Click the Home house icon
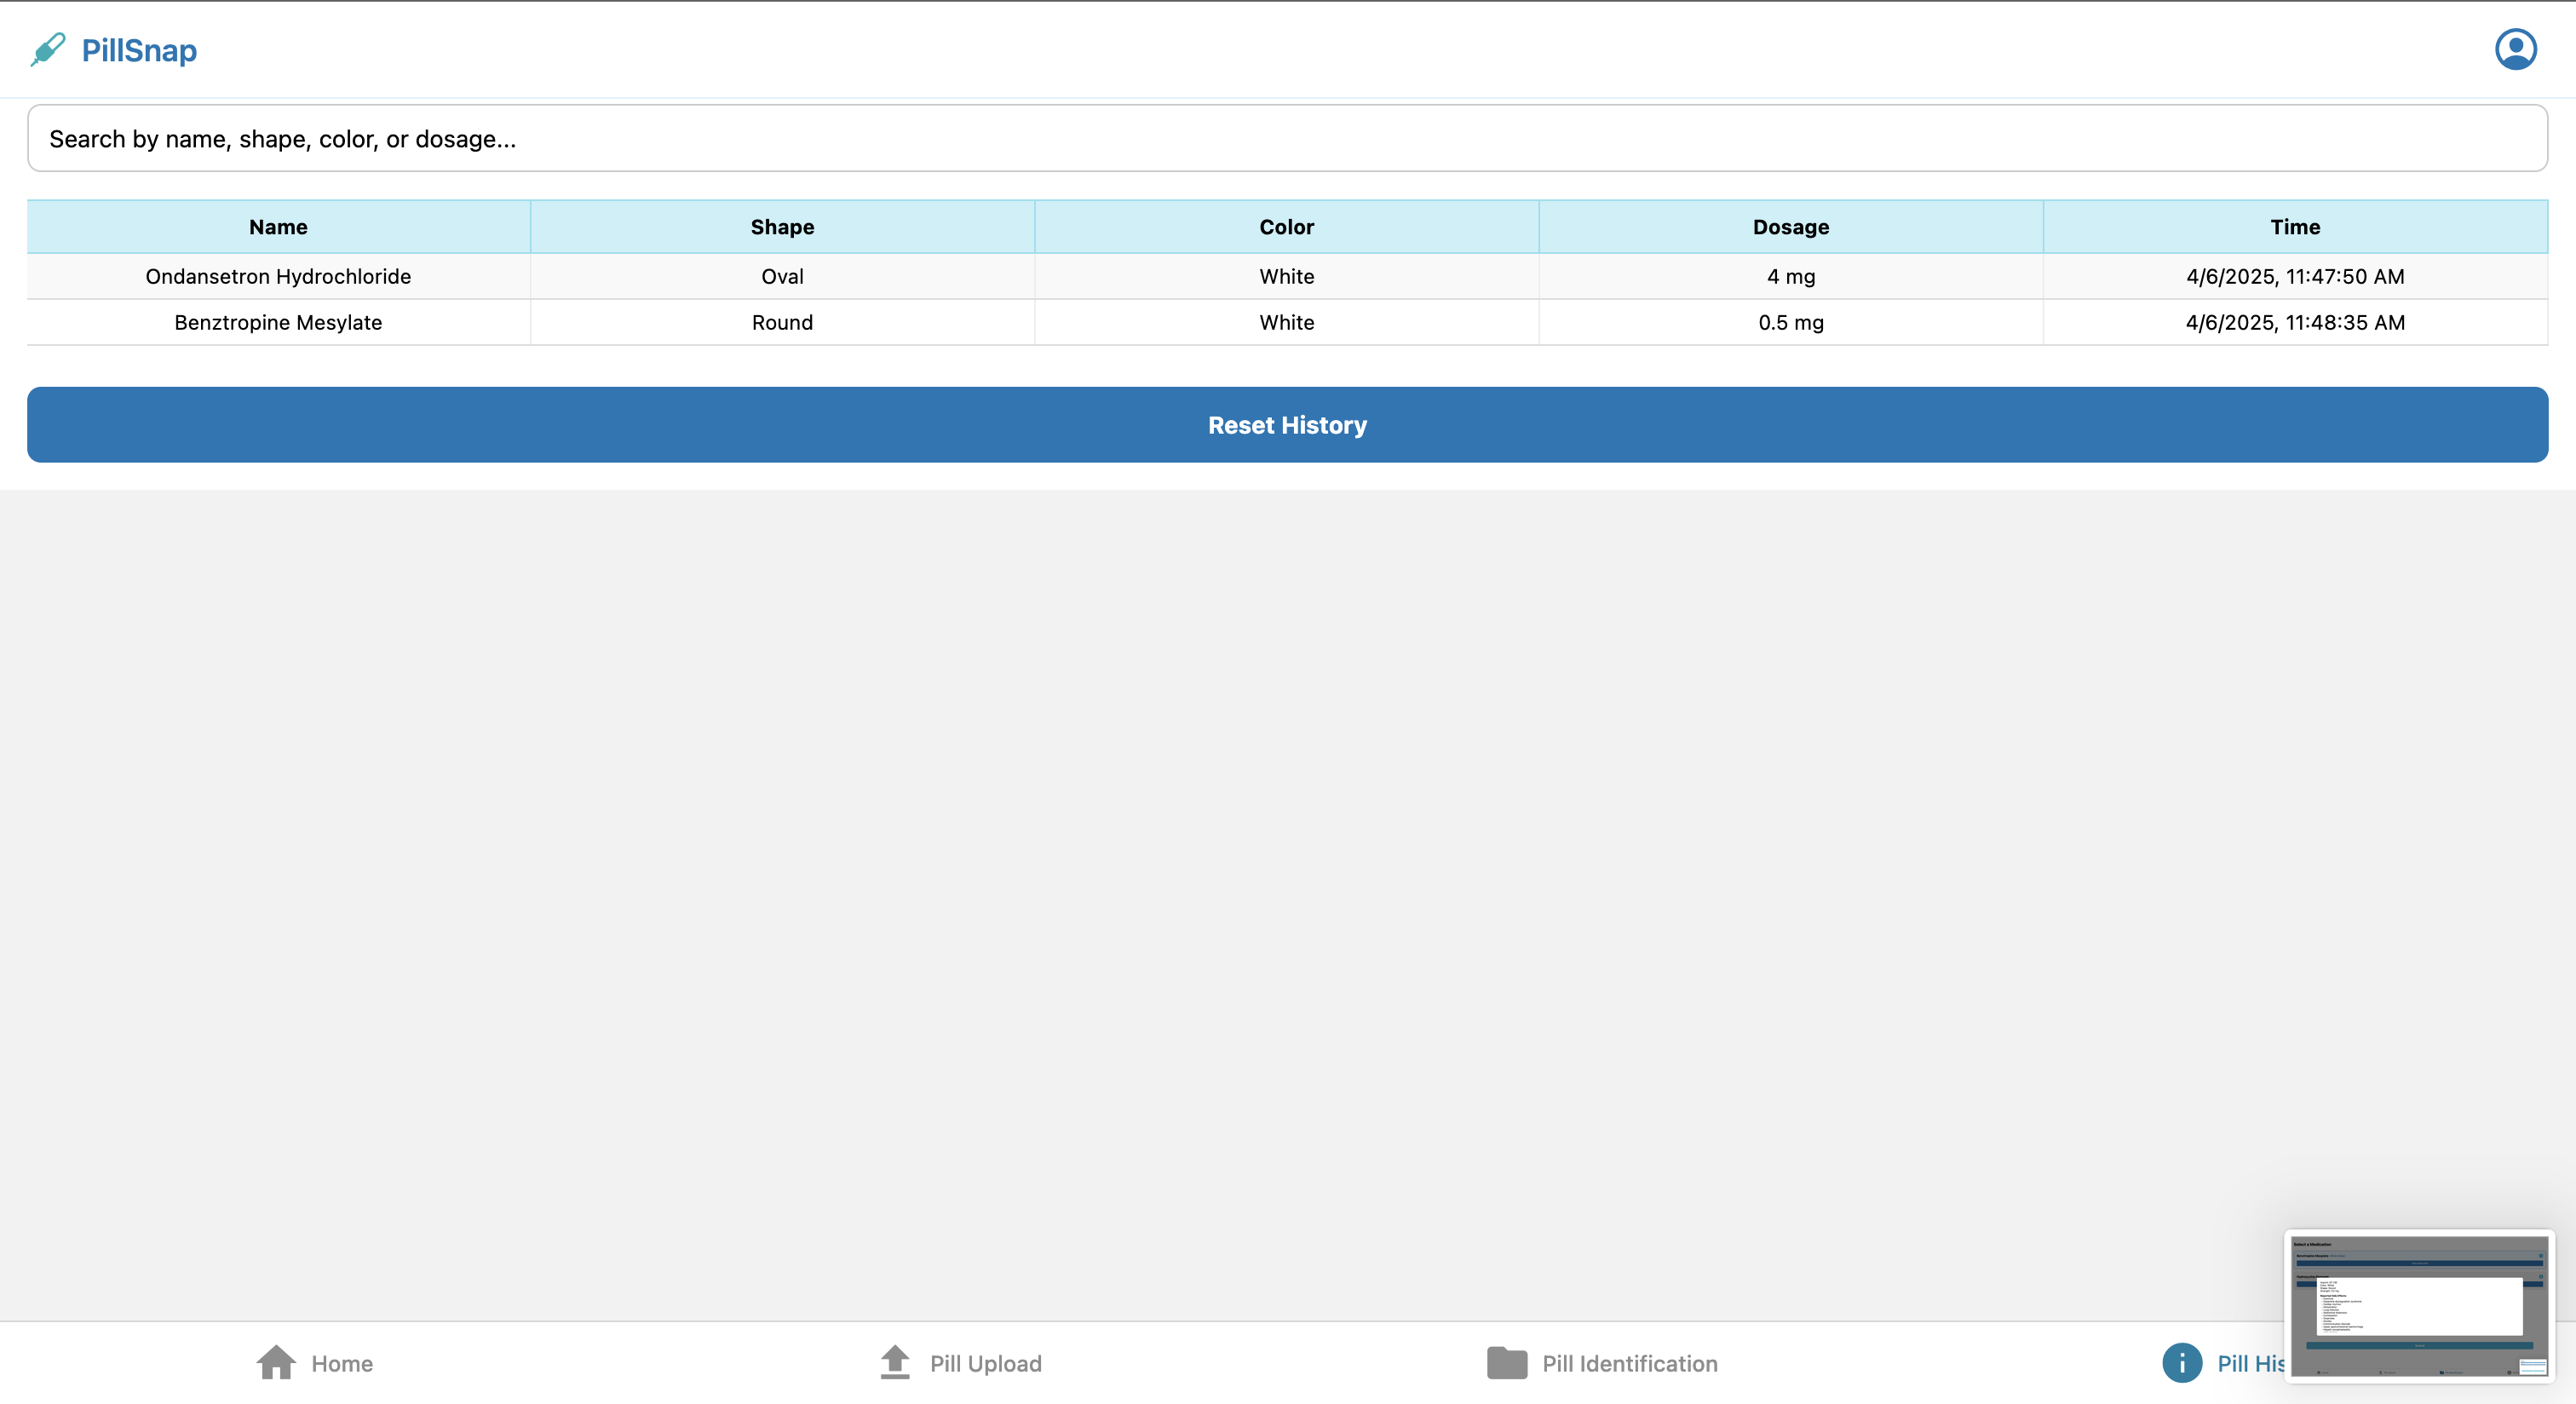Image resolution: width=2576 pixels, height=1404 pixels. [276, 1362]
